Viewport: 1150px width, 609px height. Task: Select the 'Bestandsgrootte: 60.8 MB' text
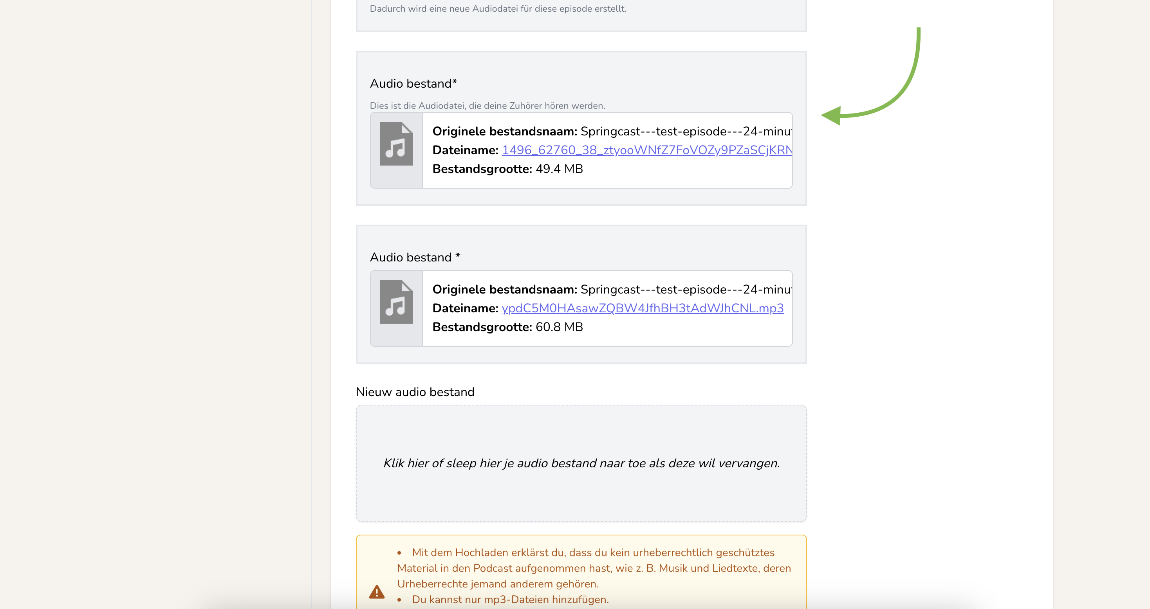coord(507,326)
